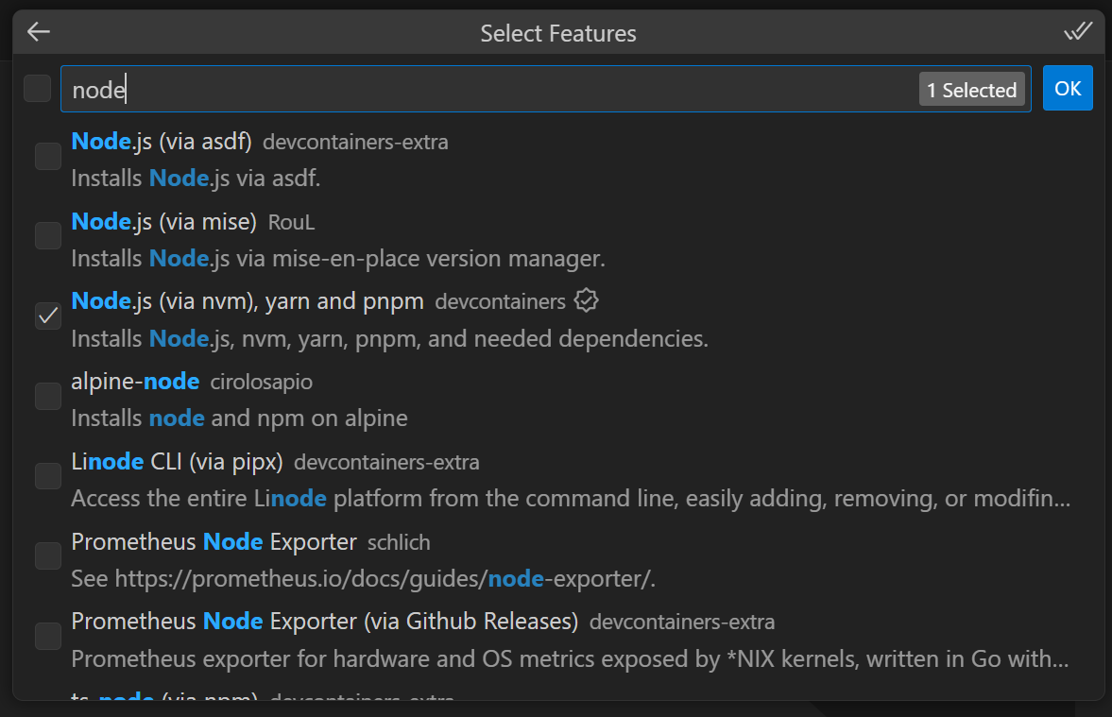Click the back arrow icon
The width and height of the screenshot is (1112, 717).
pyautogui.click(x=38, y=32)
